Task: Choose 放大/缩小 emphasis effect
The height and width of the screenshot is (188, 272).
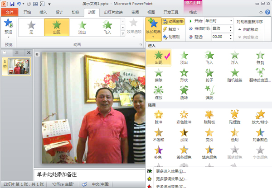Action: [260, 117]
